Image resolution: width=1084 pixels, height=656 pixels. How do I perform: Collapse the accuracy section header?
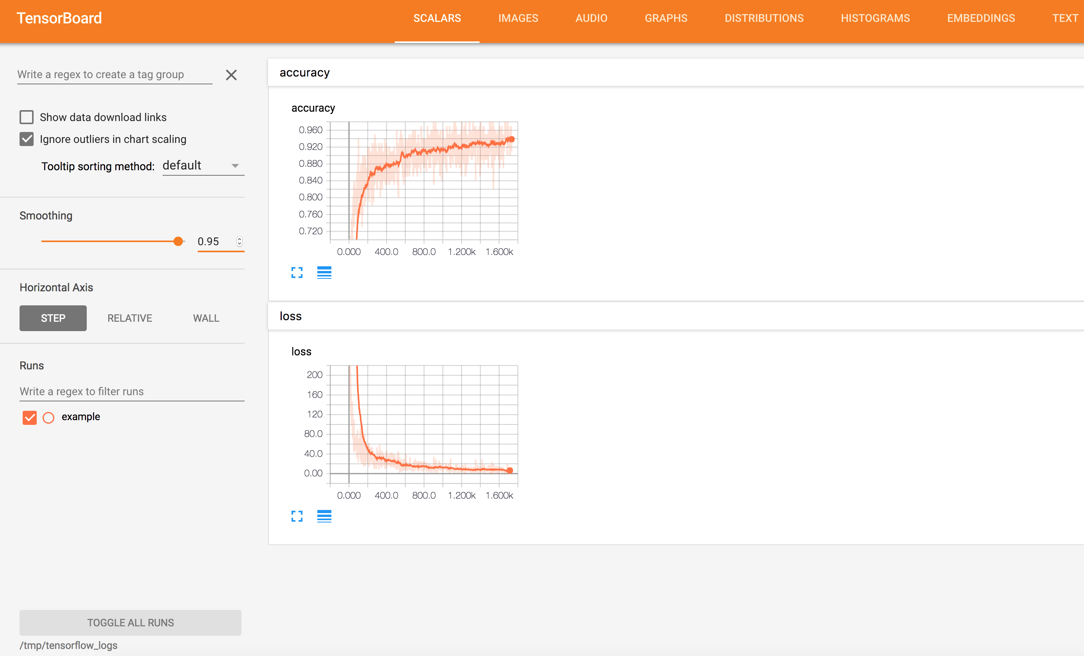point(304,73)
